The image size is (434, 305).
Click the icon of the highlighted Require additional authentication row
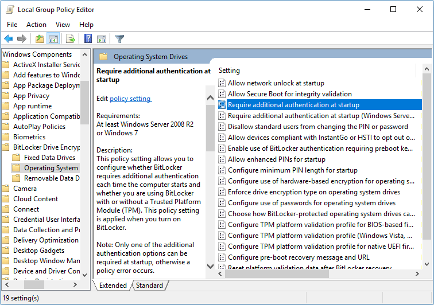pyautogui.click(x=222, y=105)
